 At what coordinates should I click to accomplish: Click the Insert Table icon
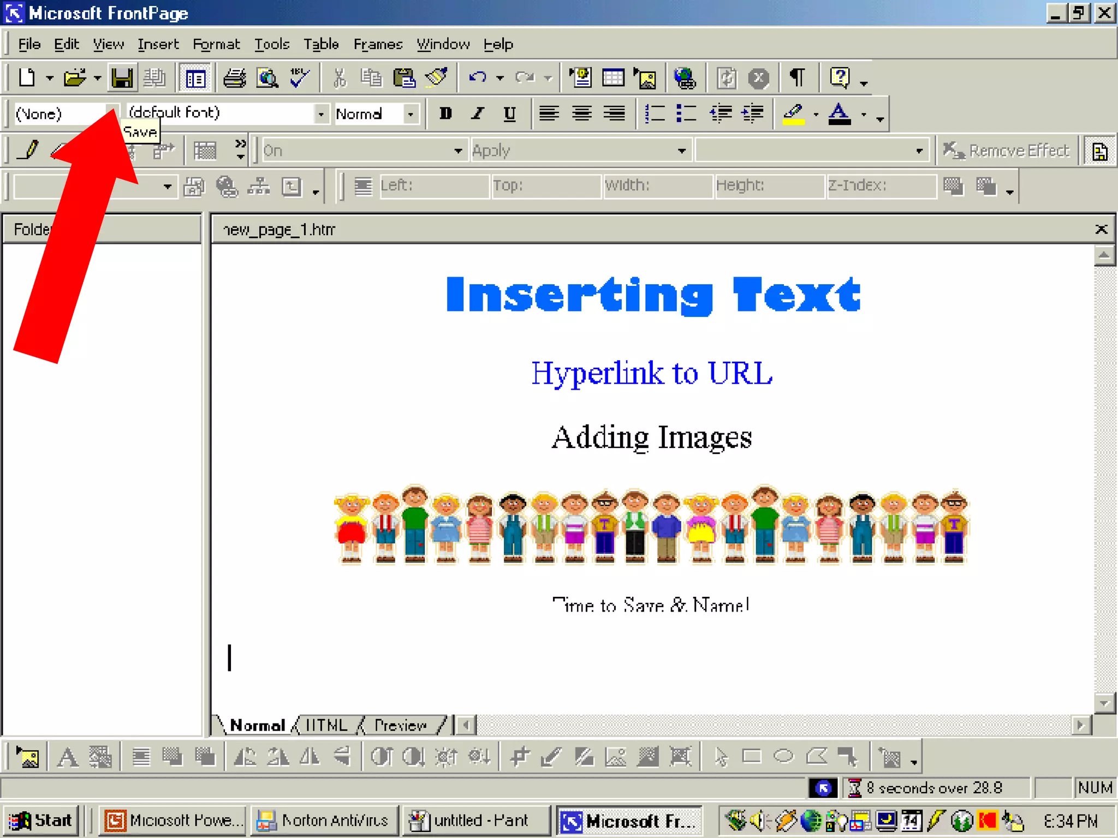pyautogui.click(x=612, y=78)
